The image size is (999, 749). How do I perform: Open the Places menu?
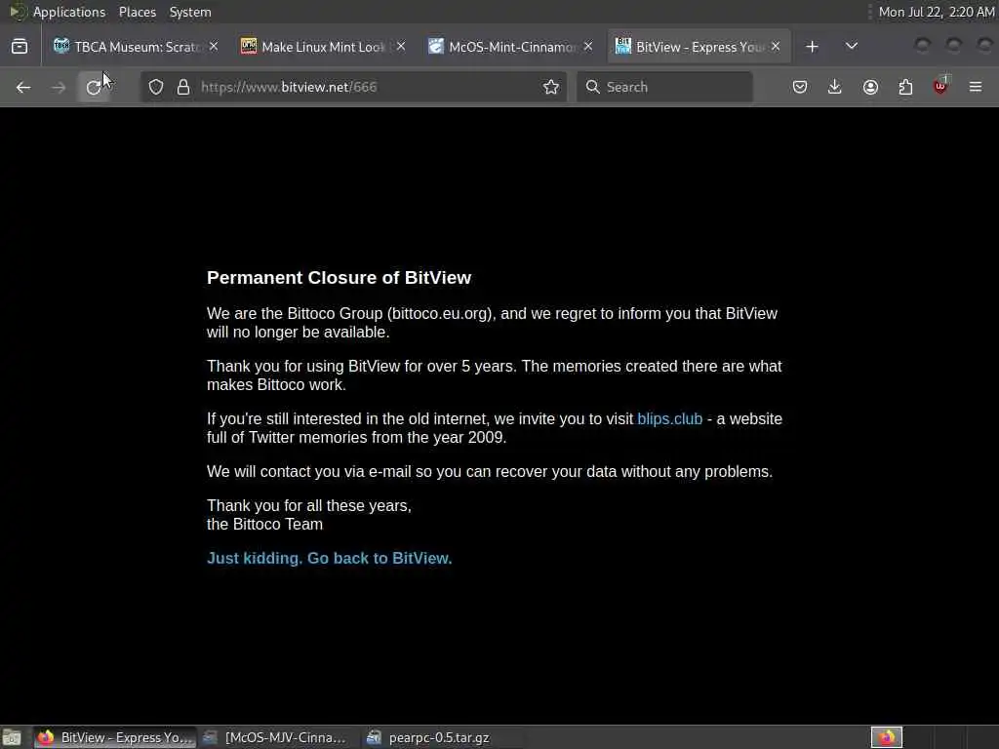click(137, 12)
